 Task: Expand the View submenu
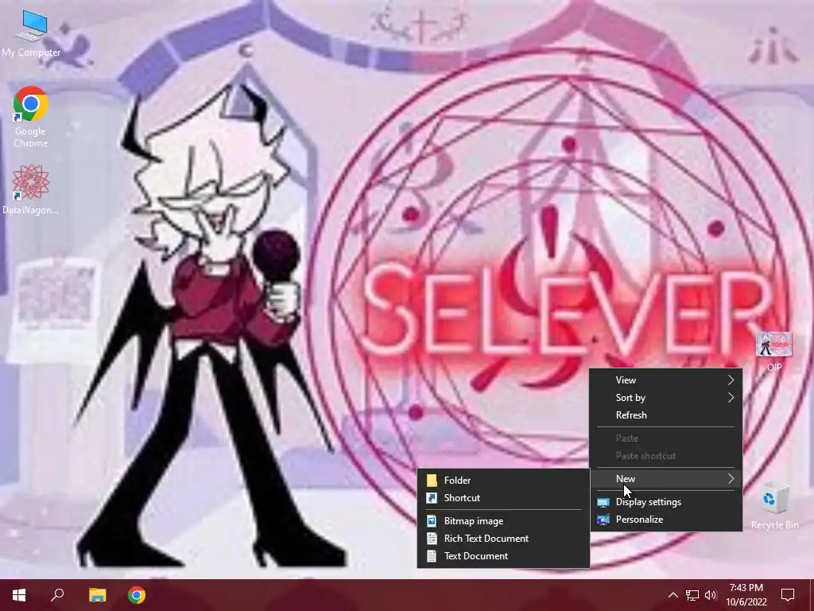(x=666, y=379)
